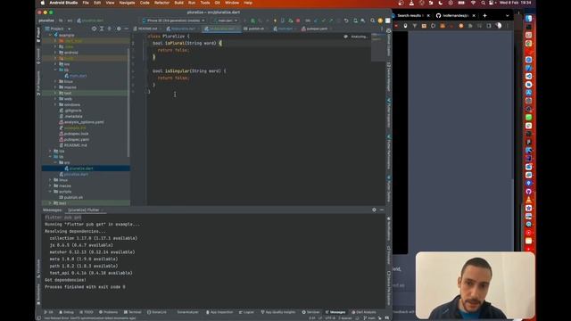Image resolution: width=571 pixels, height=321 pixels.
Task: Open Project panel settings gear
Action: 119,29
